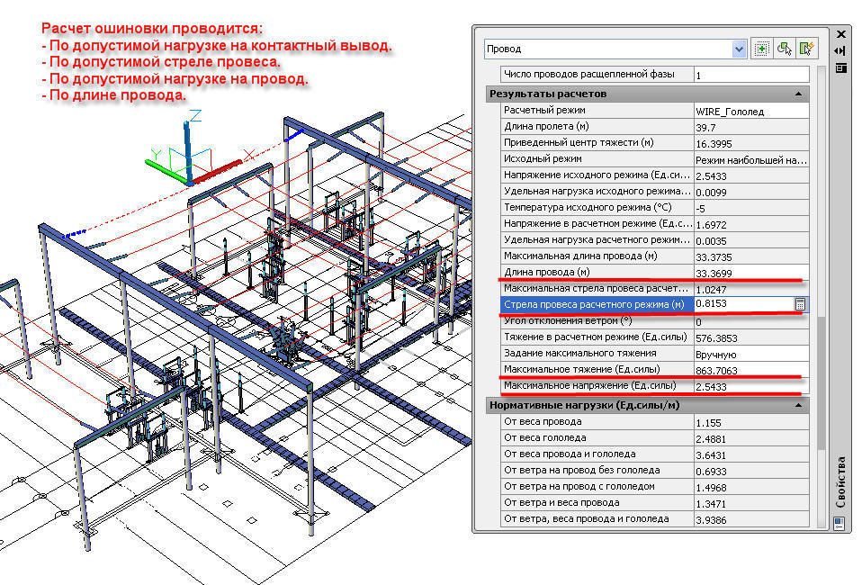Click the Toggle PICKADD value icon

760,49
